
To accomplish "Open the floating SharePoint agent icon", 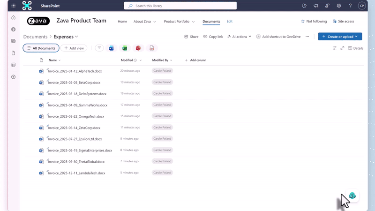I will (x=352, y=196).
